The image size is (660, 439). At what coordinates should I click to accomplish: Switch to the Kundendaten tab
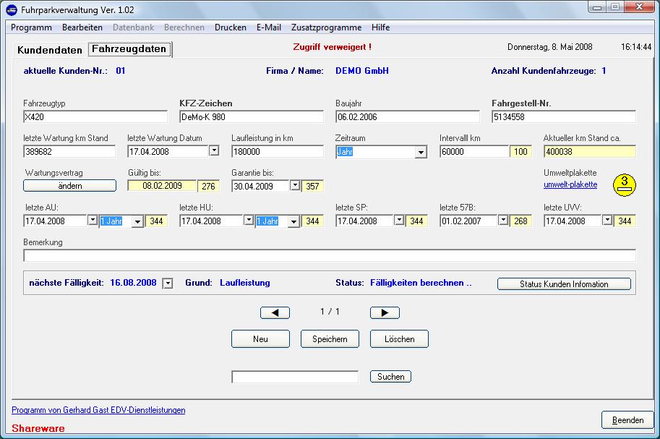[49, 50]
